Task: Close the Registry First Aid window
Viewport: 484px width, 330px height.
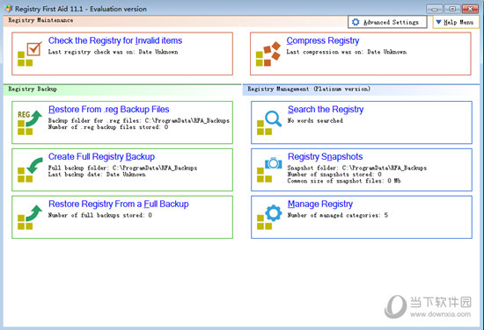Action: pyautogui.click(x=470, y=9)
